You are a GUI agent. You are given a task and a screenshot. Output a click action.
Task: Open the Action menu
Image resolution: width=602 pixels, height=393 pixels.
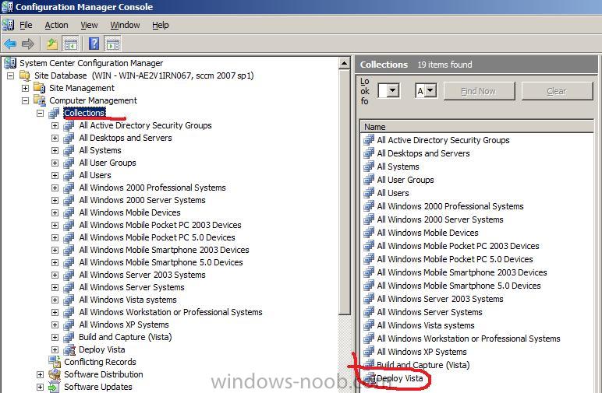(56, 25)
